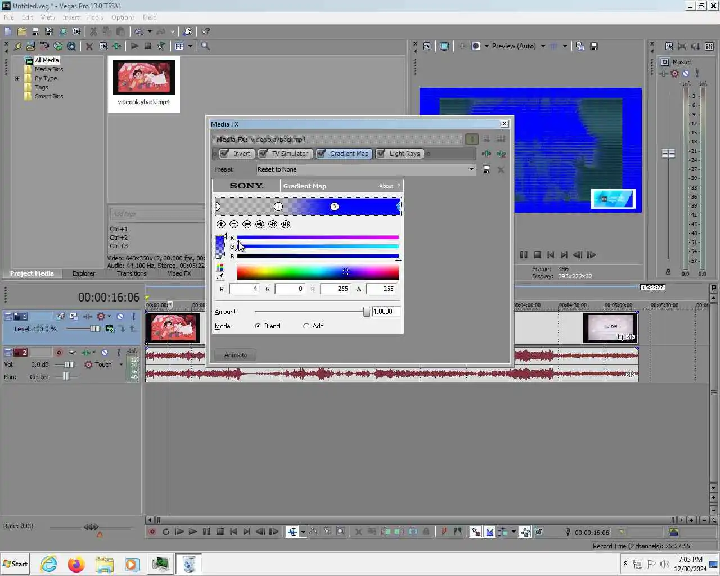Click the Master bus FX gear icon
The image size is (720, 576).
pyautogui.click(x=674, y=73)
